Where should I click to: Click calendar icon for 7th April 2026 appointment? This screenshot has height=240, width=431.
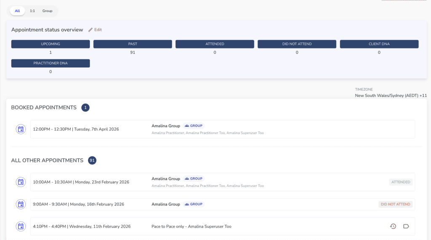[21, 129]
